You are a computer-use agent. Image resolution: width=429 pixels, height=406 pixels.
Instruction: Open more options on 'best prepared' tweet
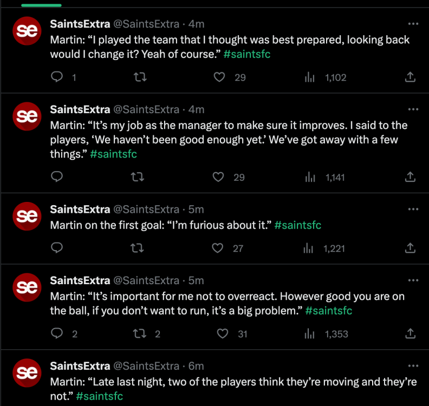pyautogui.click(x=413, y=24)
